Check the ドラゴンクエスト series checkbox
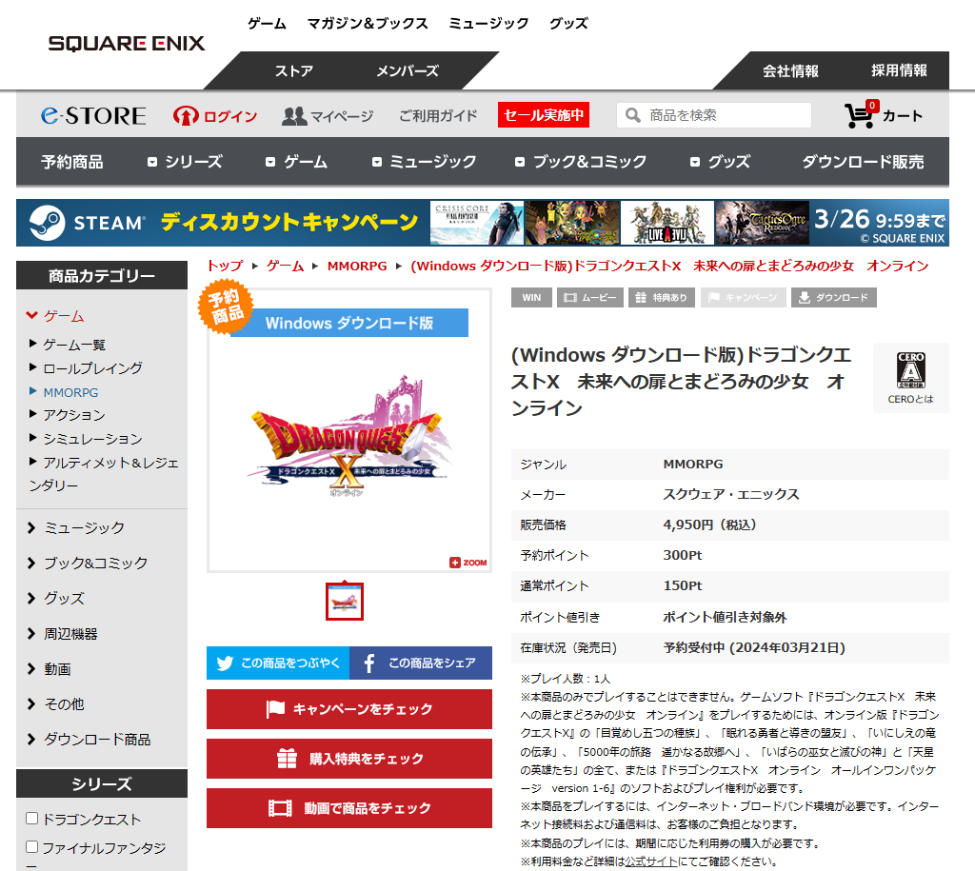The height and width of the screenshot is (871, 975). (x=32, y=818)
